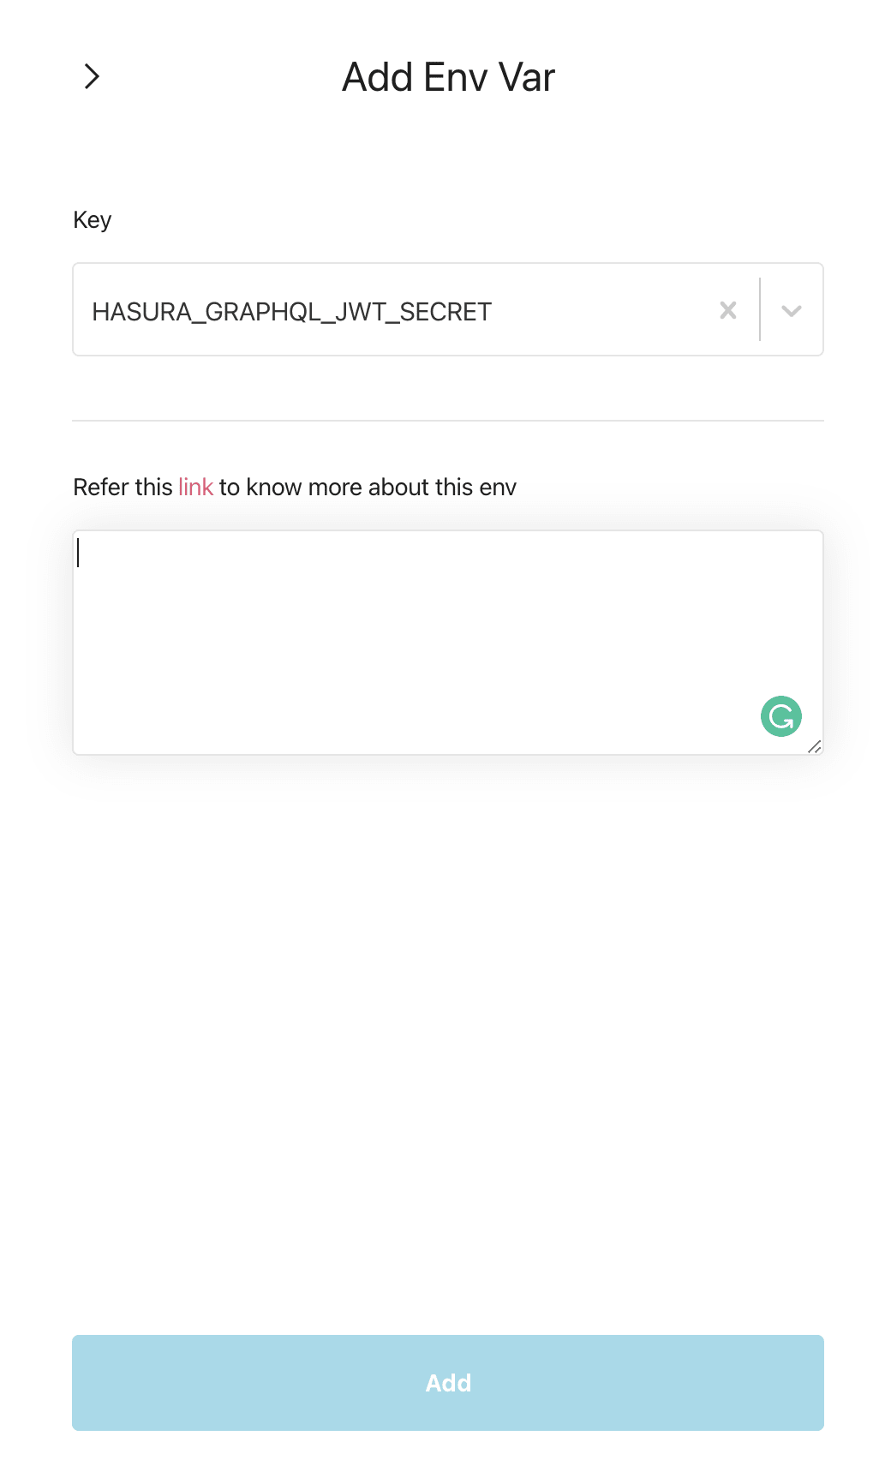This screenshot has height=1460, width=879.
Task: Click the horizontal divider below Key field
Action: pyautogui.click(x=448, y=421)
